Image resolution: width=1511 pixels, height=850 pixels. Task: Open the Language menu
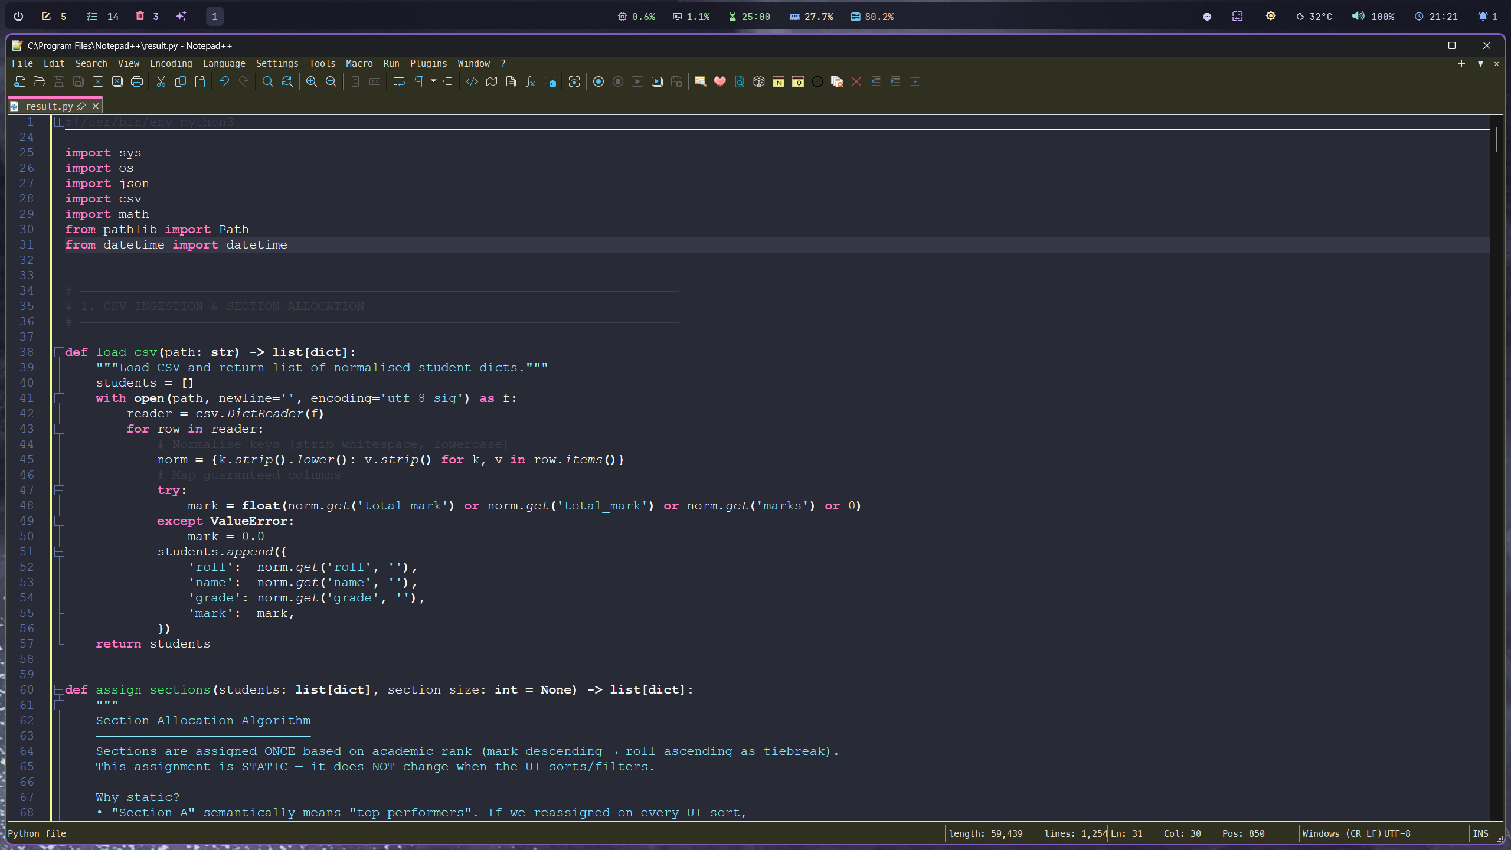[x=224, y=63]
